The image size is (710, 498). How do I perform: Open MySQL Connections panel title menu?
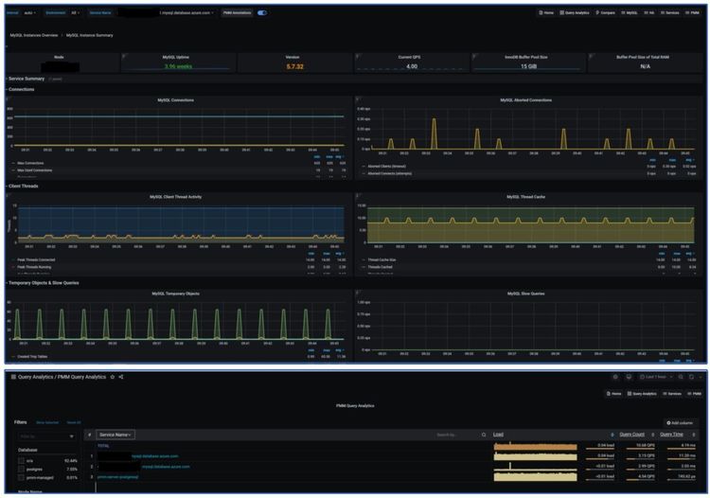tap(176, 100)
